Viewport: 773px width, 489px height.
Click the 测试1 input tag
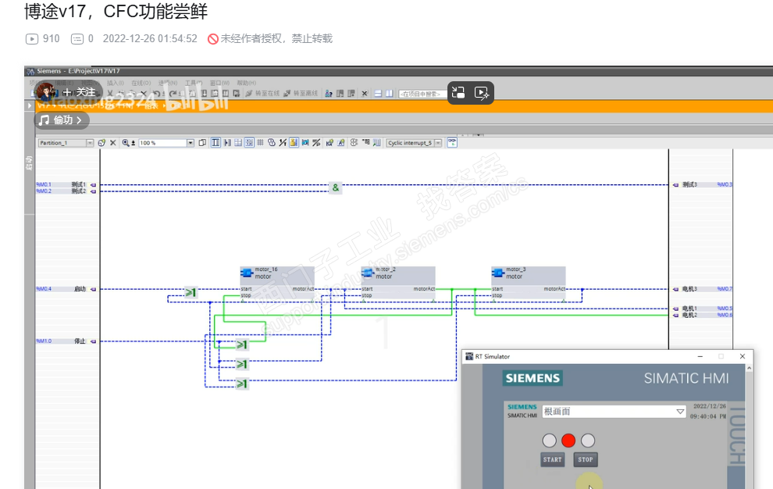[x=79, y=184]
